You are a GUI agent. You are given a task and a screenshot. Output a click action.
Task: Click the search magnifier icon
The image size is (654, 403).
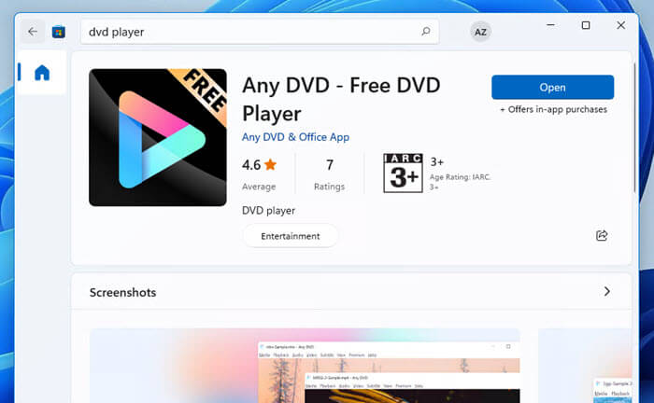tap(425, 31)
